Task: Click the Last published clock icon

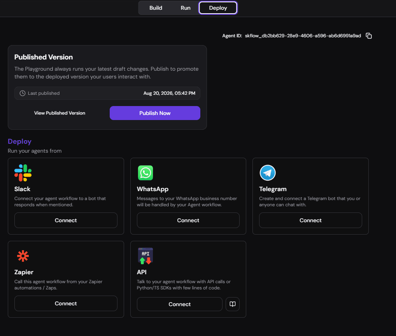Action: pos(23,93)
